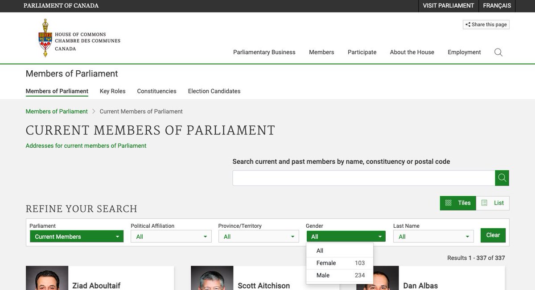The height and width of the screenshot is (290, 535).
Task: Select the Tiles grid icon view
Action: coord(448,203)
